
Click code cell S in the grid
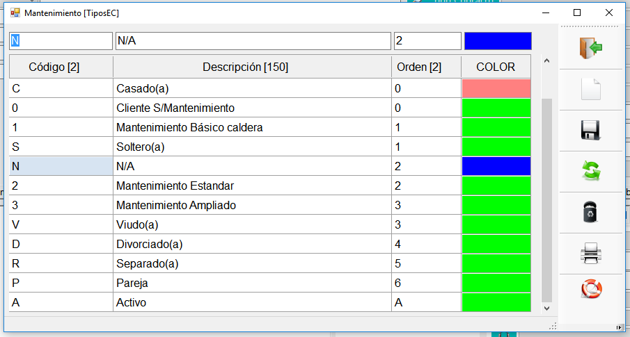click(61, 147)
